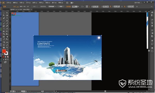Enable Draw Behind mode

pos(5,60)
